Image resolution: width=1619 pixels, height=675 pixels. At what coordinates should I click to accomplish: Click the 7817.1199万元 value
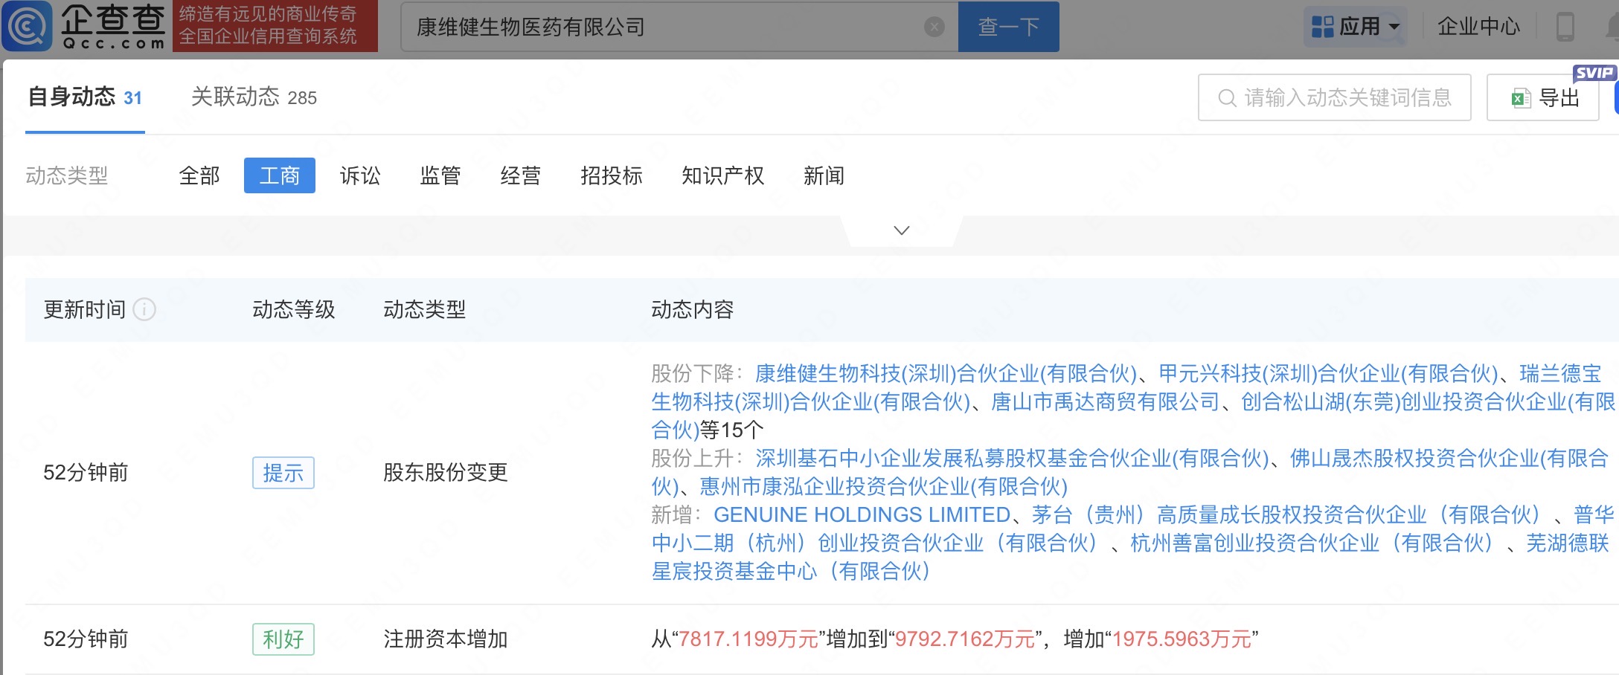click(748, 639)
